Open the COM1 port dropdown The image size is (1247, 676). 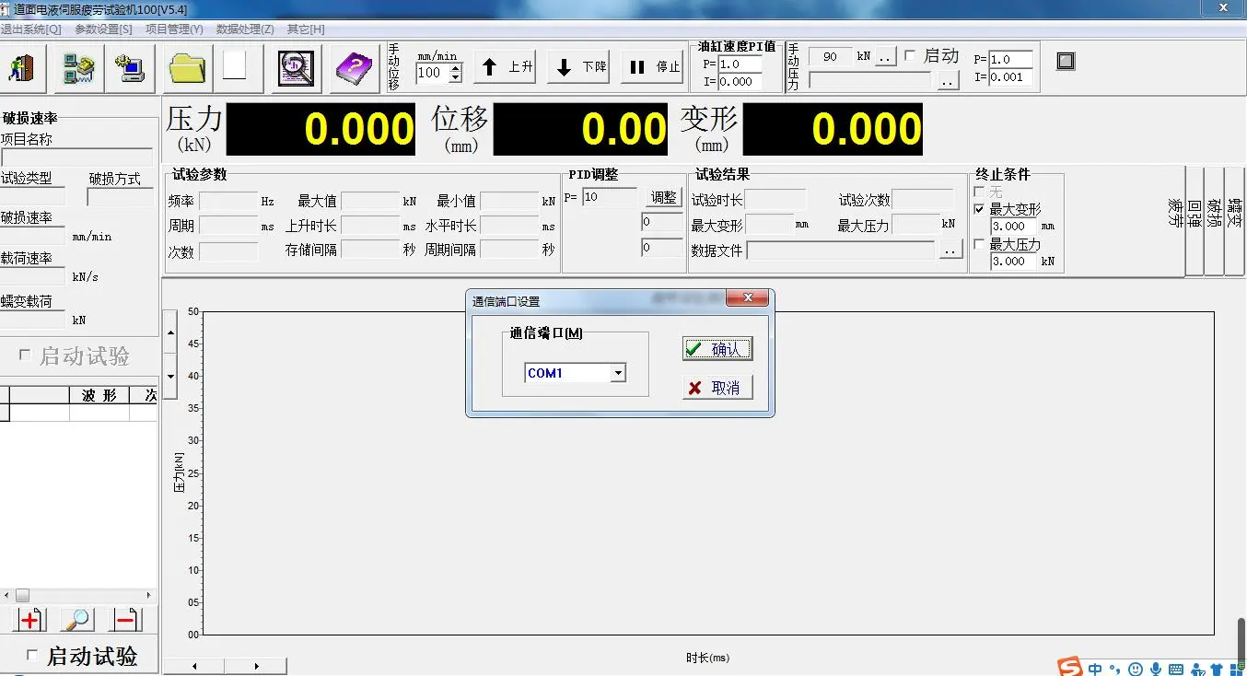(619, 373)
